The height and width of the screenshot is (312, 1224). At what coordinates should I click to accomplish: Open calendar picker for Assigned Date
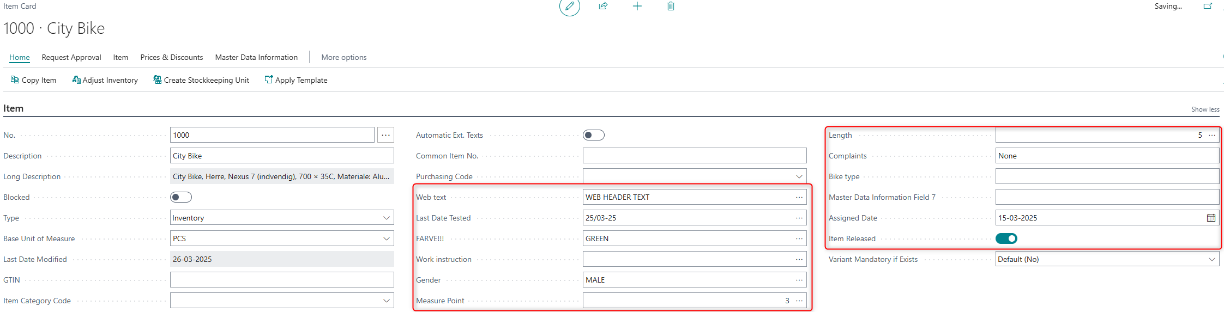(x=1211, y=218)
